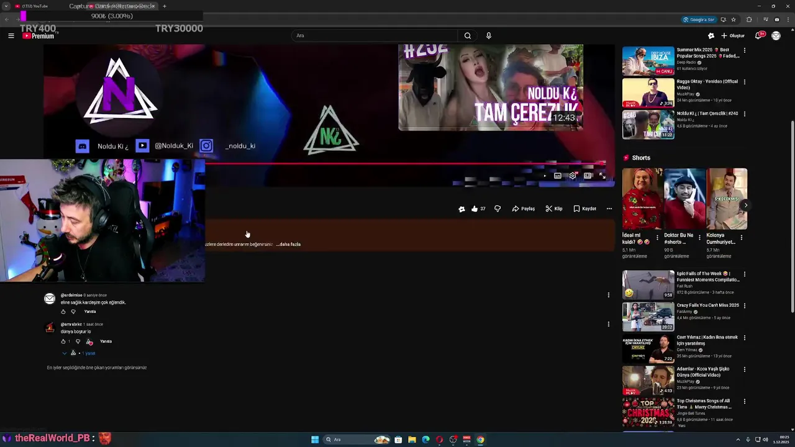795x447 pixels.
Task: Open the notifications bell
Action: point(759,35)
